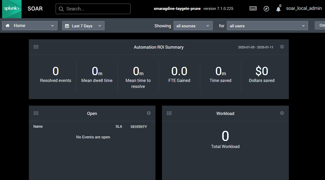Open the soar_local_admin user menu
This screenshot has width=325, height=180.
304,9
